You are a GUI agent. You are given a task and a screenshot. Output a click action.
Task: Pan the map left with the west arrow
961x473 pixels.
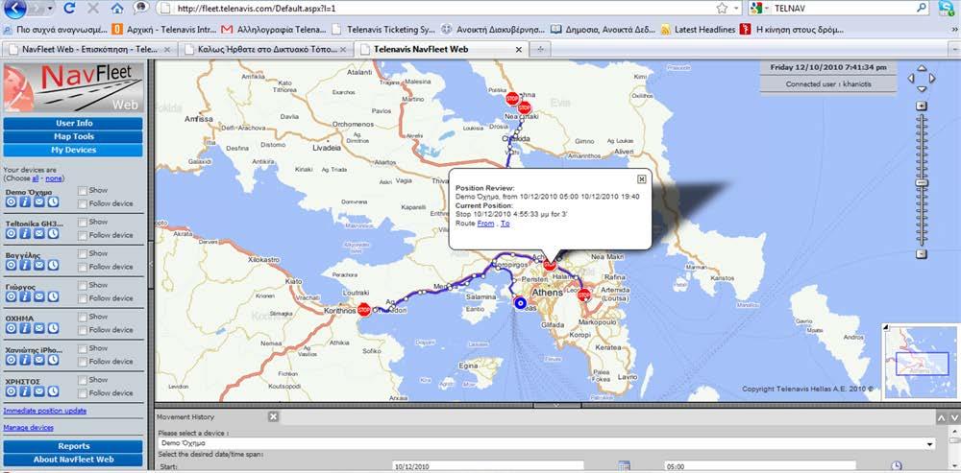911,79
